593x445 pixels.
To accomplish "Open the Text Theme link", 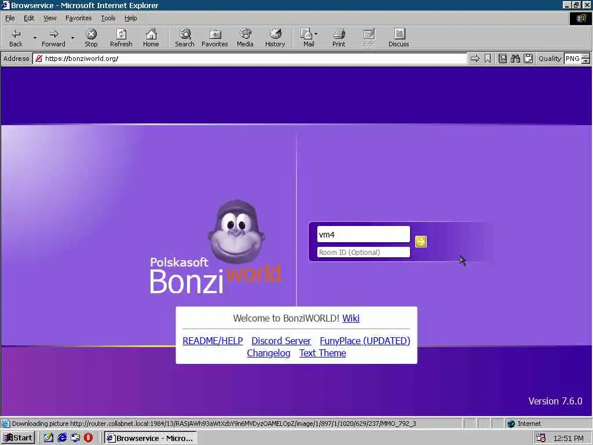I will (323, 353).
